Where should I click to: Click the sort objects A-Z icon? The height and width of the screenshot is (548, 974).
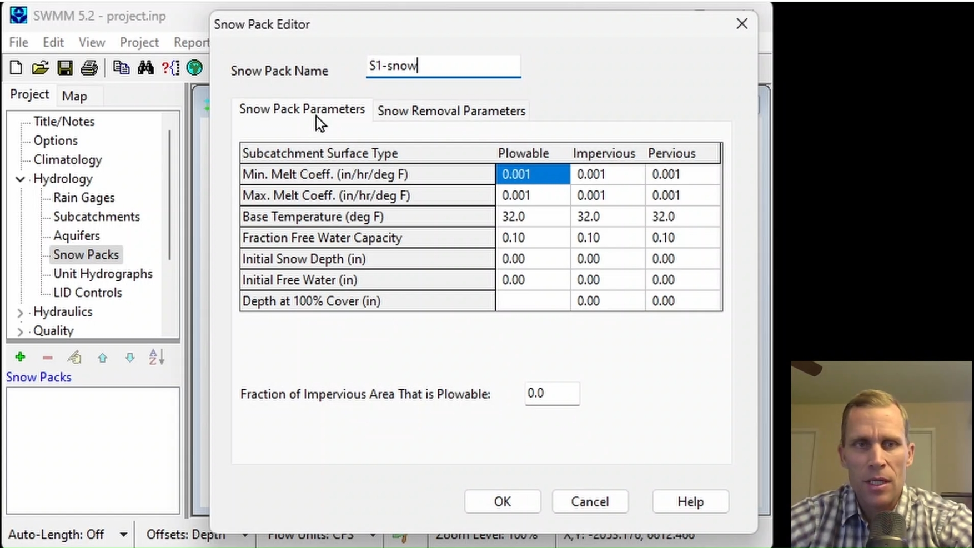pos(157,357)
